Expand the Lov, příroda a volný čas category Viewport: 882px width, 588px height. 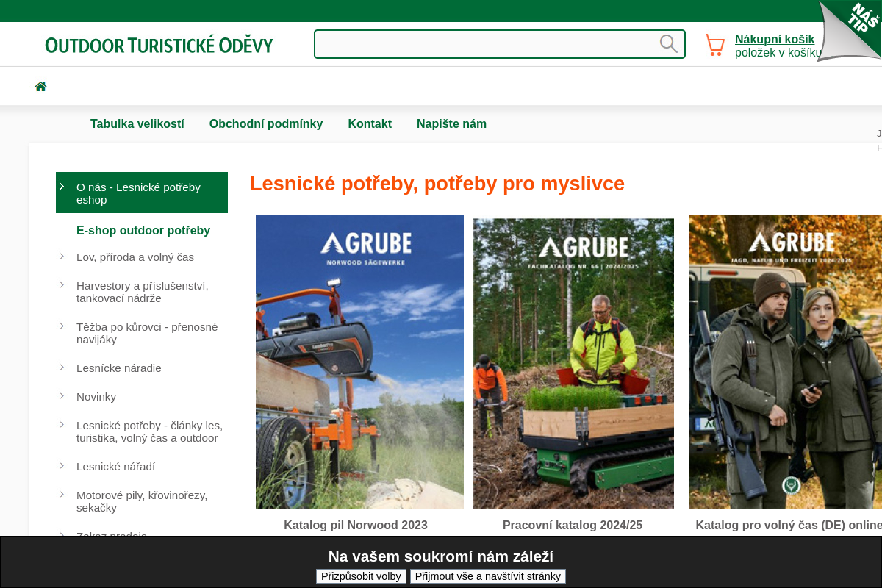click(135, 257)
